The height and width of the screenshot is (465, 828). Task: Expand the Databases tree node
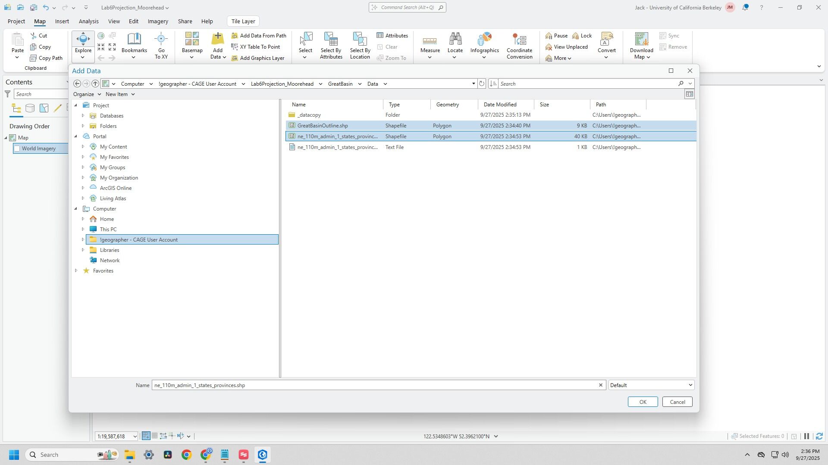(83, 116)
